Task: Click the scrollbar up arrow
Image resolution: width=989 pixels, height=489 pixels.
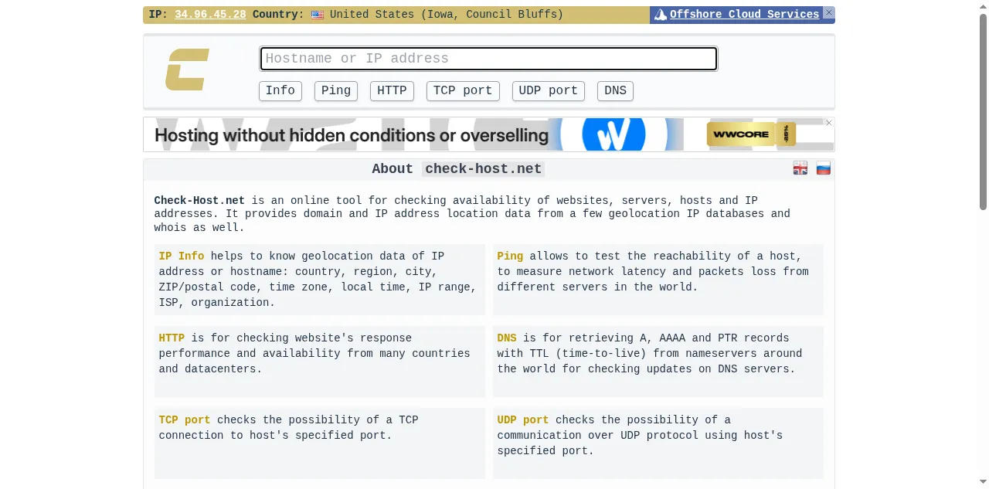Action: 983,6
